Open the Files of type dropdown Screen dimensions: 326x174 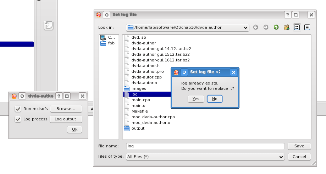tap(281, 157)
